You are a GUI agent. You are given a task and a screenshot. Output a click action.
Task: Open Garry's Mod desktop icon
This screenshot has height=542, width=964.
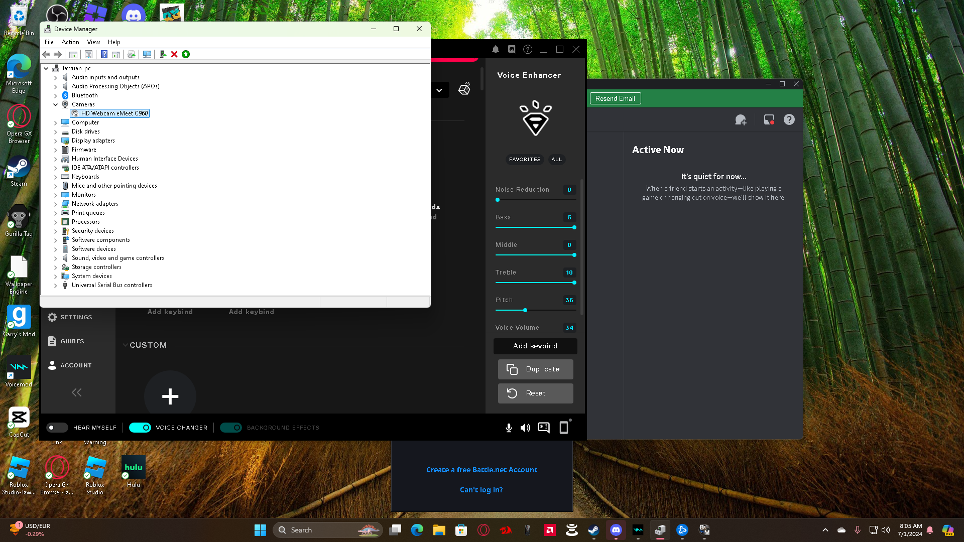[x=19, y=321]
